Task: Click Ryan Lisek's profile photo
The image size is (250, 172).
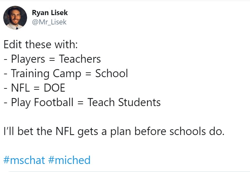Action: point(15,18)
